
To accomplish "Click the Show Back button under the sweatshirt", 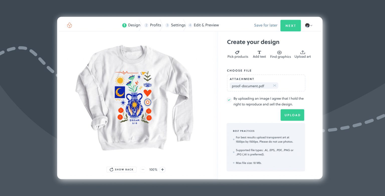I will click(122, 170).
